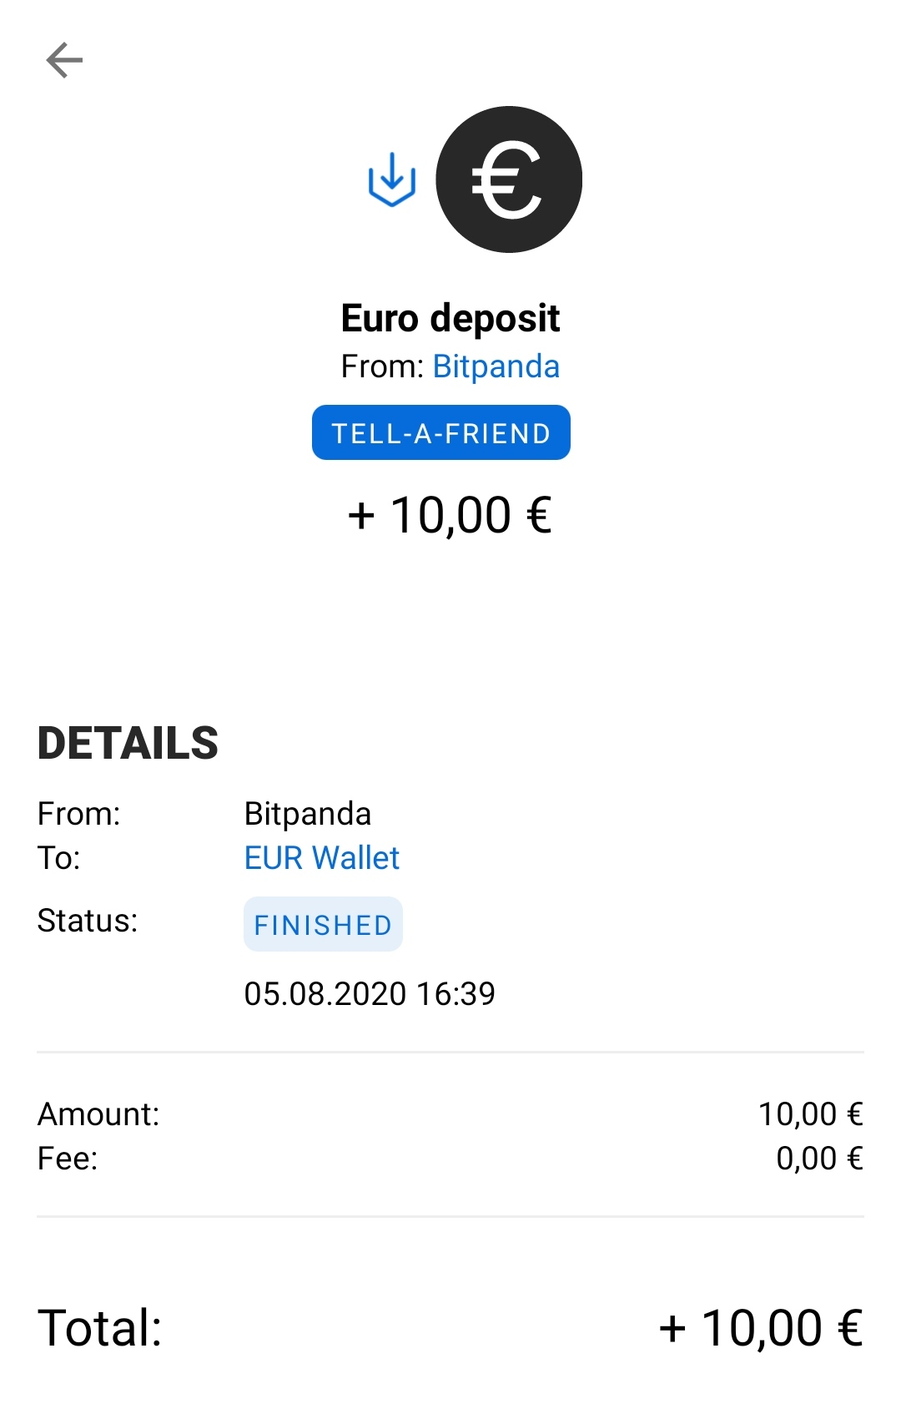
Task: Click the Amount: label
Action: coord(98,1114)
